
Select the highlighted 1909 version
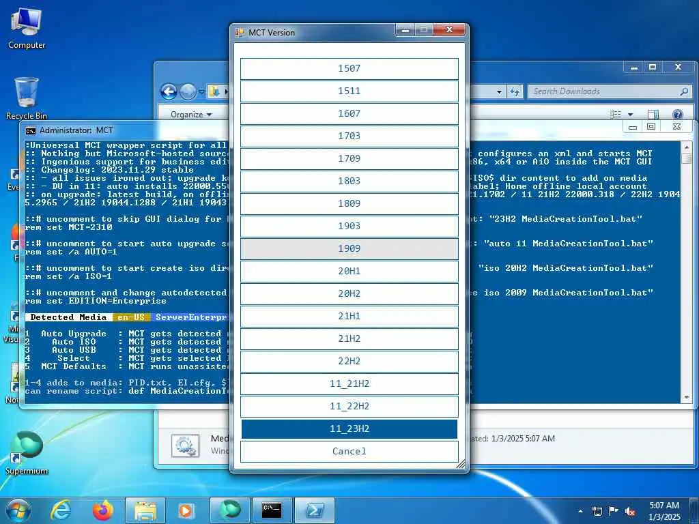349,248
